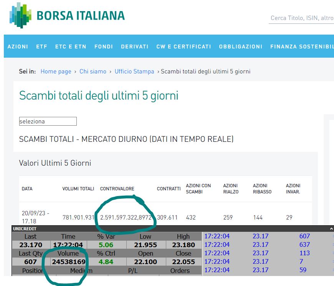334x286 pixels.
Task: Select ETC E ETN in navigation bar
Action: (x=71, y=47)
